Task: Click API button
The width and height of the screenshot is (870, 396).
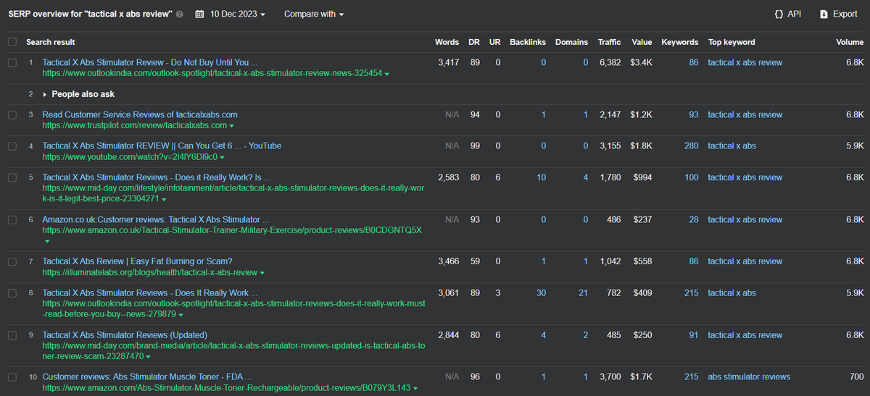Action: pos(787,14)
